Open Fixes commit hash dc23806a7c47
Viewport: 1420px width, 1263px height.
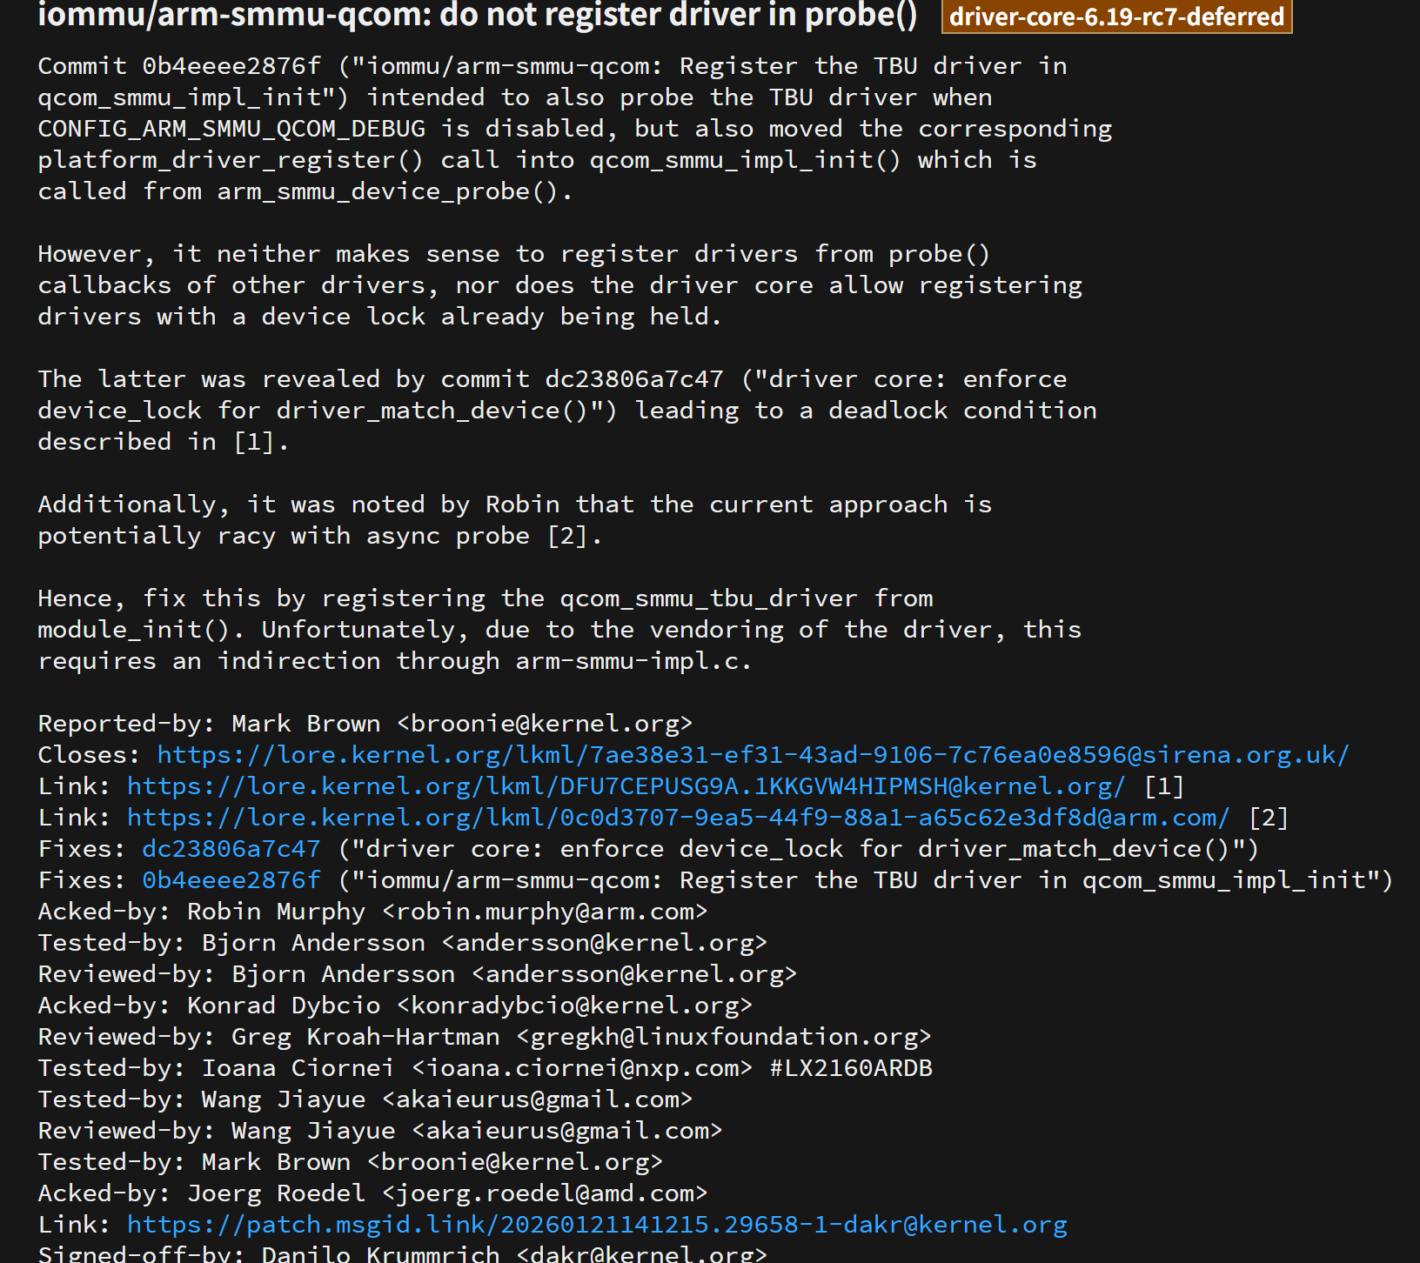(231, 849)
